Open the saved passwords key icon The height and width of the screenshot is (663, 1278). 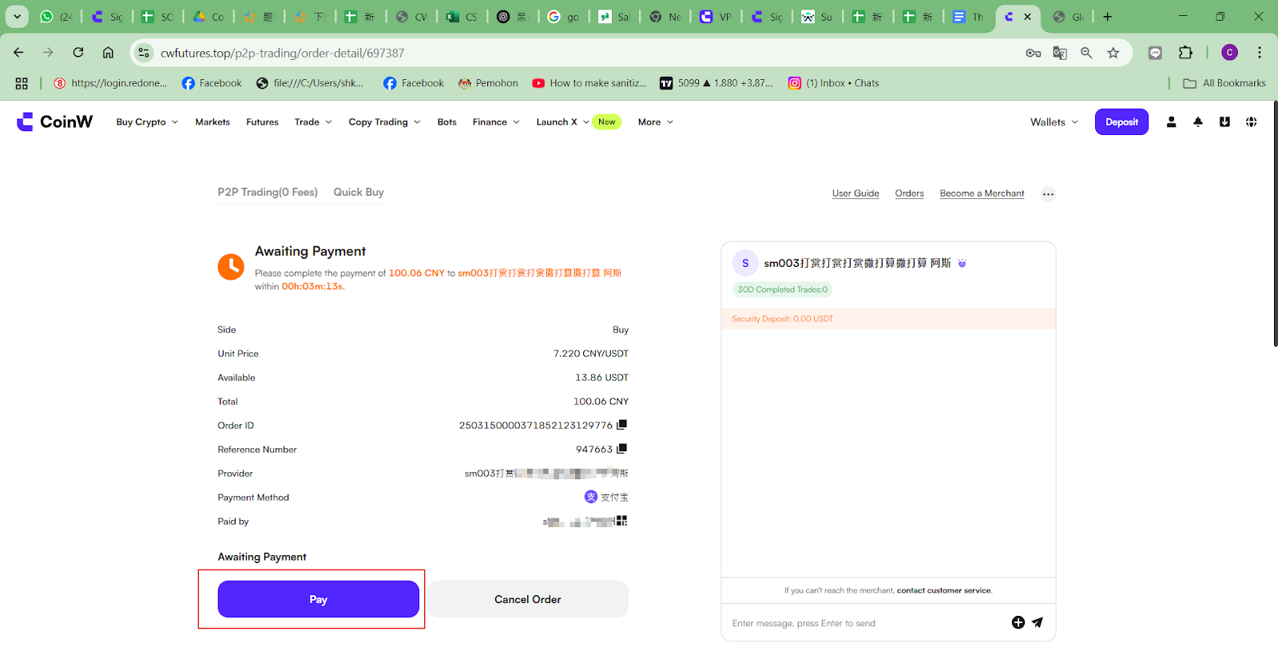tap(1034, 53)
